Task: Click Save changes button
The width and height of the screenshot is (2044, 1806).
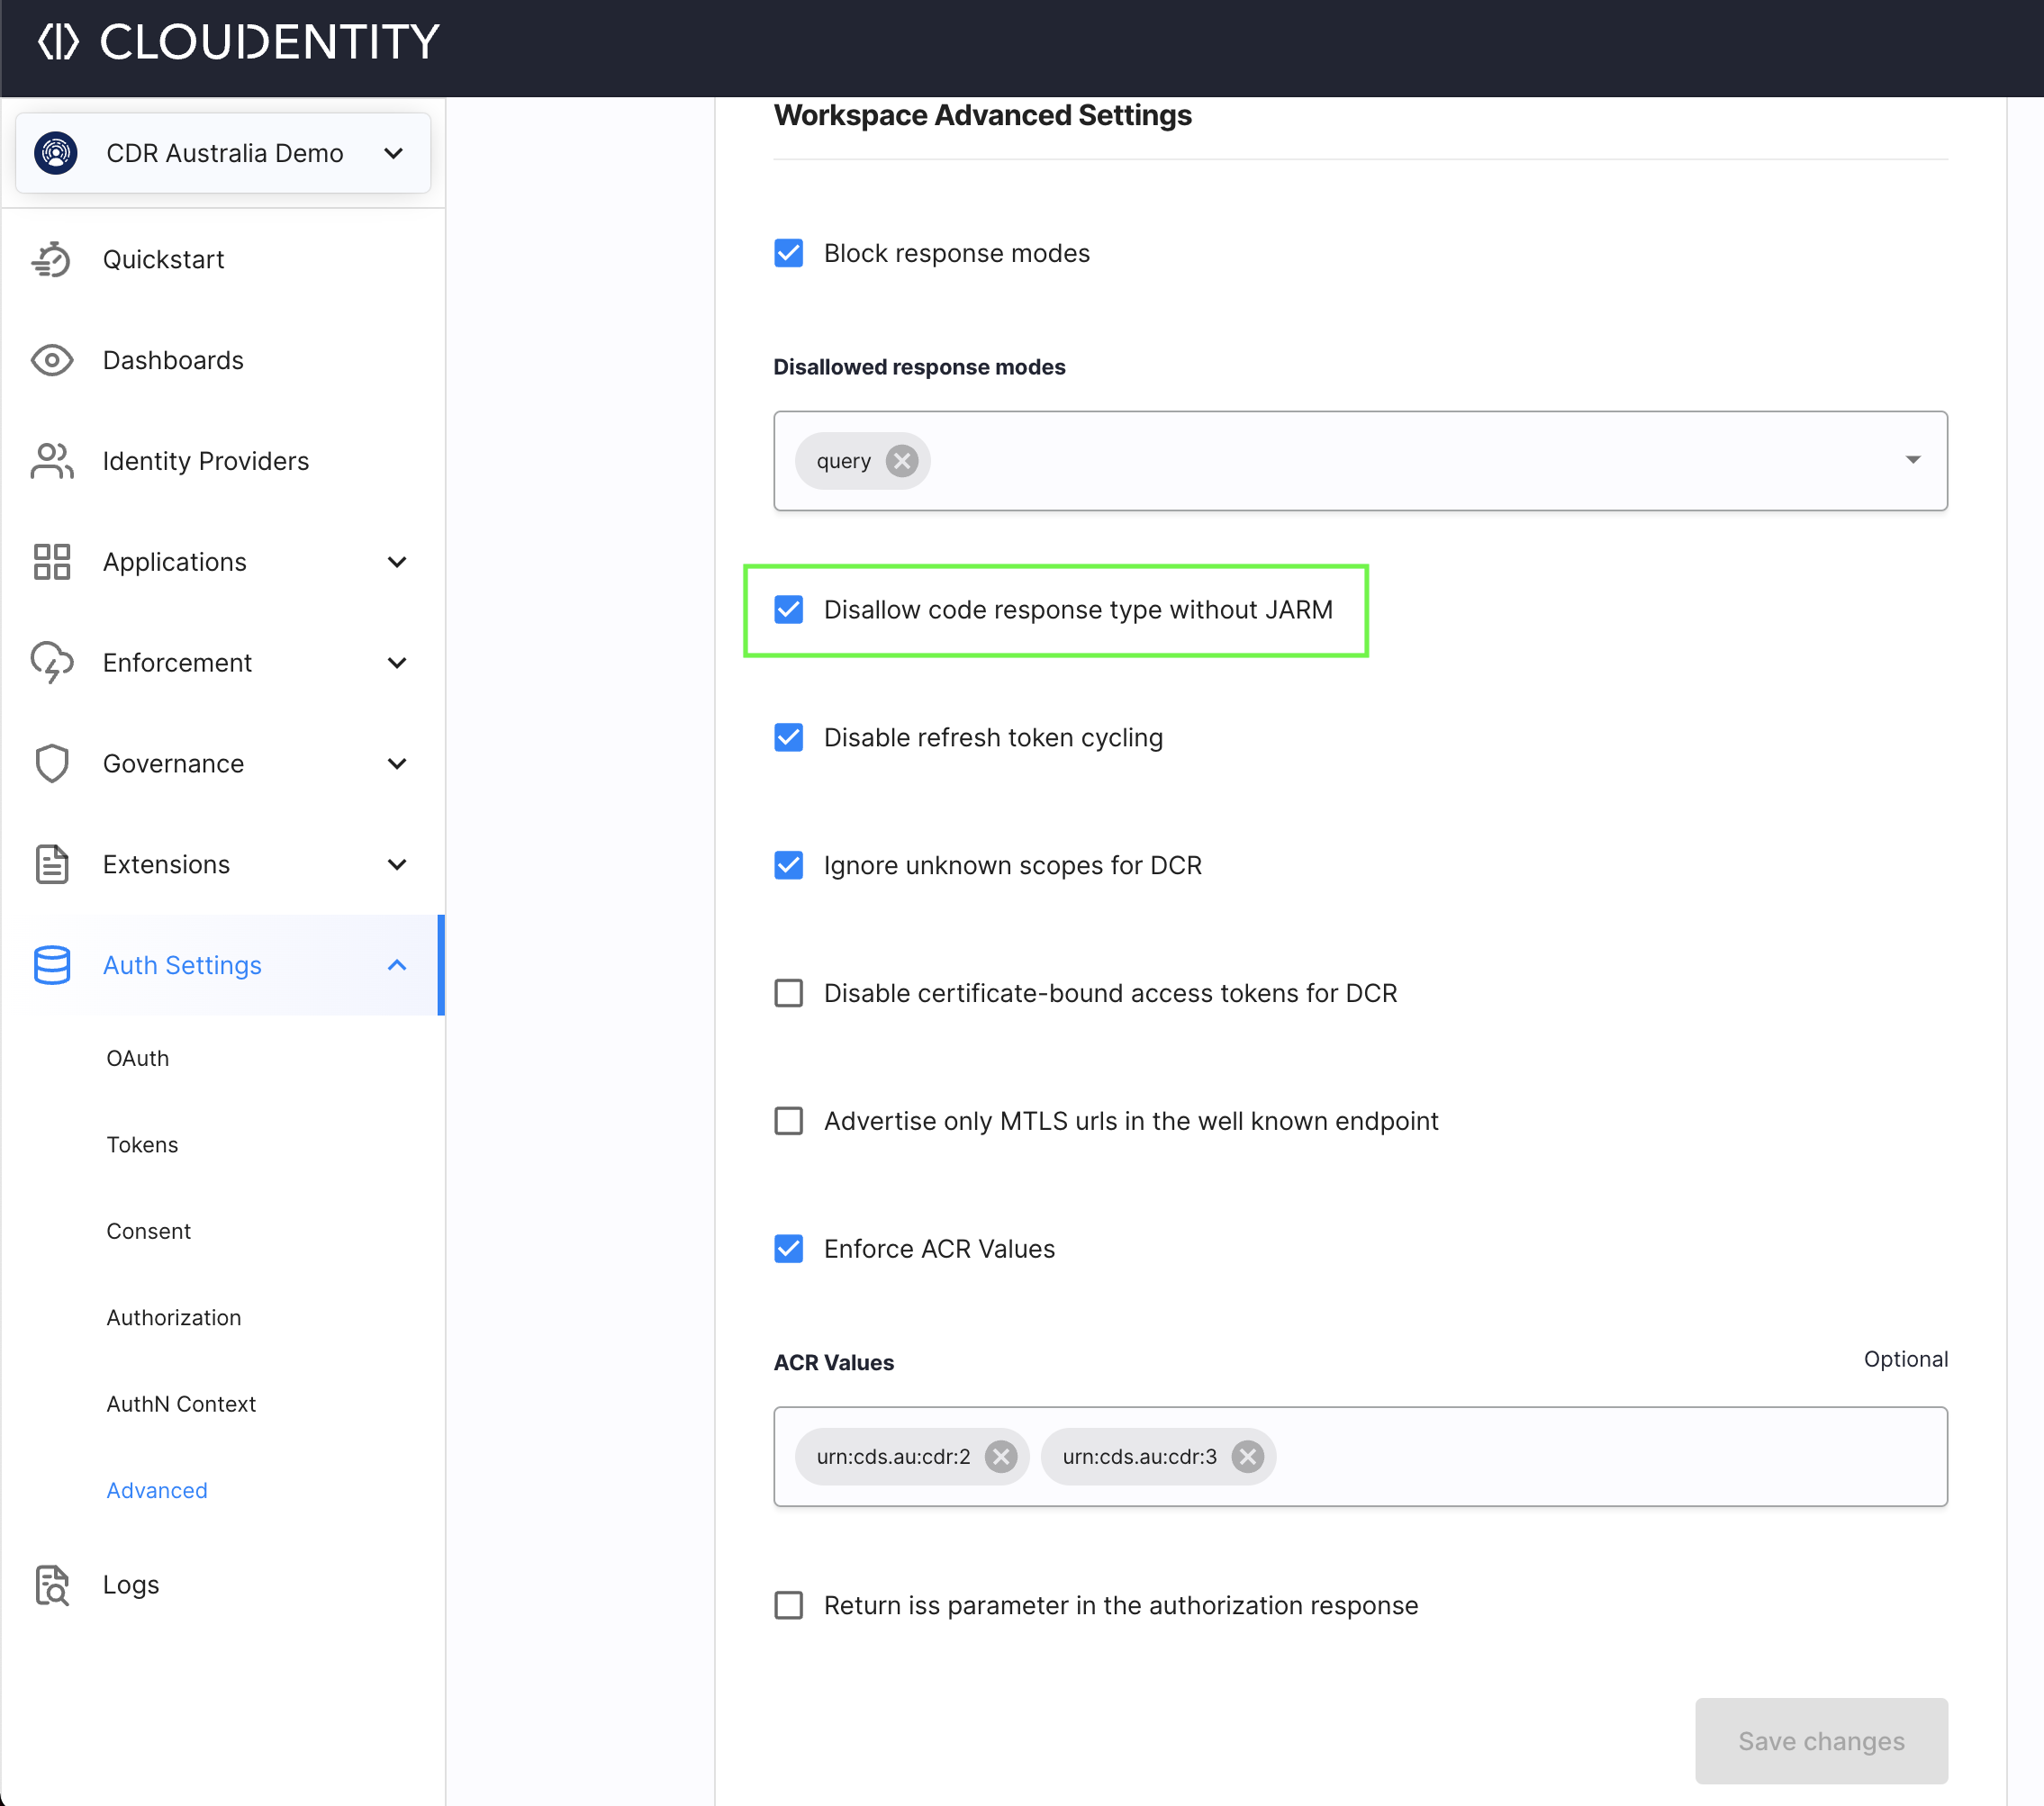Action: (1822, 1738)
